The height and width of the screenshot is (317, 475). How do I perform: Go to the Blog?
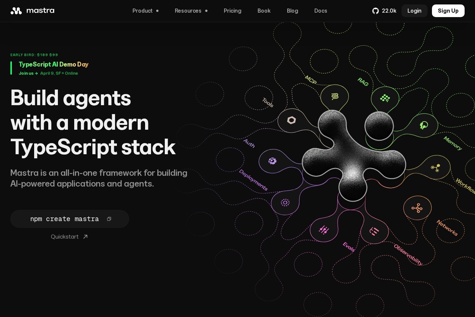pyautogui.click(x=292, y=11)
